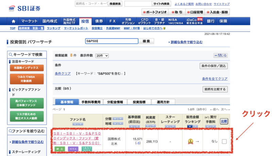
Task: Focus the fund search field containing S&P500
Action: pyautogui.click(x=112, y=41)
